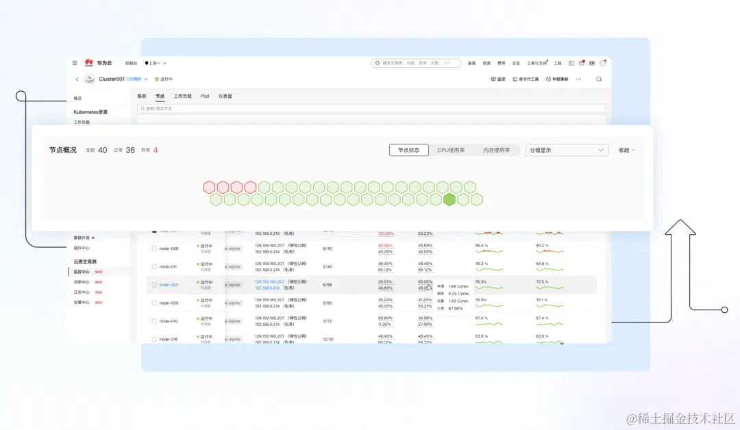Open 诊断中心 in the left sidebar
This screenshot has height=430, width=740.
(x=82, y=282)
